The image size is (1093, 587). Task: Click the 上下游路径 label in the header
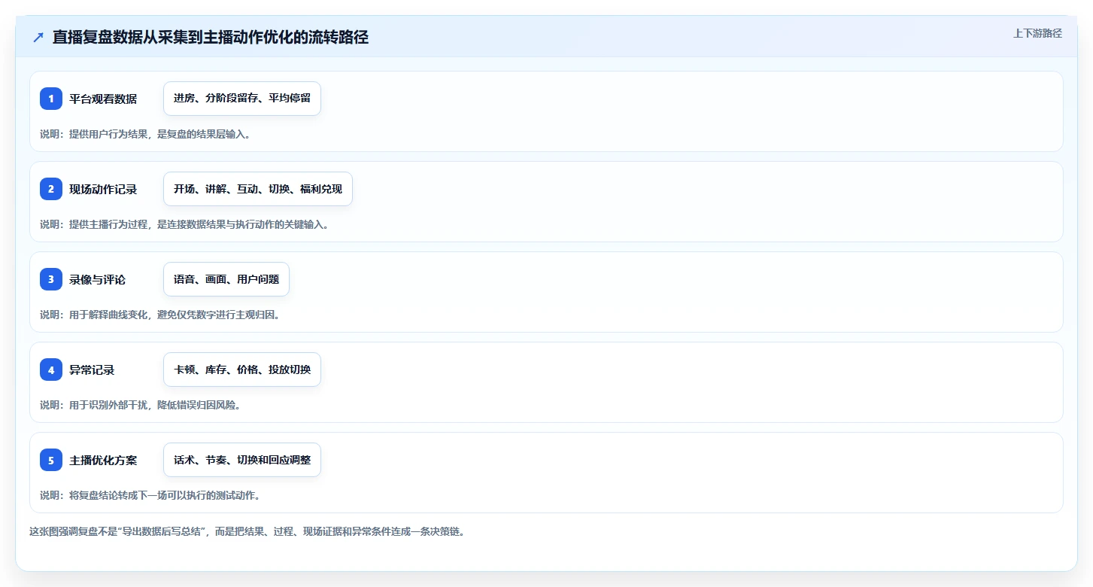(1037, 33)
